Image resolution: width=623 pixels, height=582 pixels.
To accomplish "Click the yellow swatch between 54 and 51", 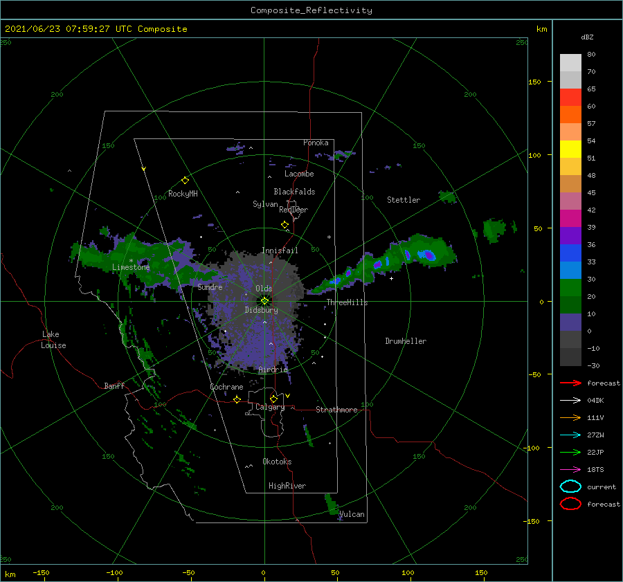I will (570, 149).
